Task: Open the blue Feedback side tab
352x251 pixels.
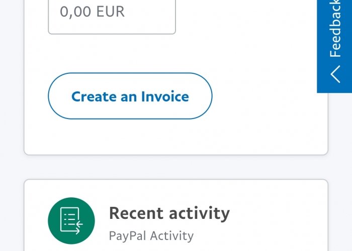Action: click(x=334, y=46)
